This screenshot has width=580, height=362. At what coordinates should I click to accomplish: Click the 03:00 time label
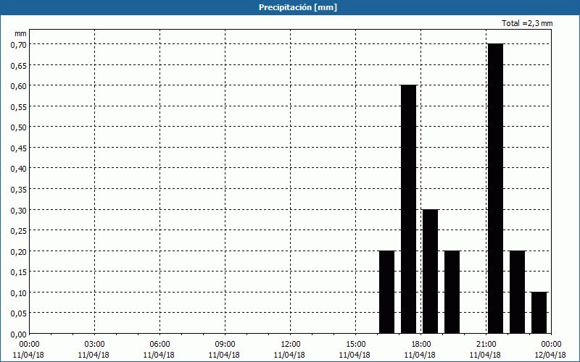tap(94, 345)
